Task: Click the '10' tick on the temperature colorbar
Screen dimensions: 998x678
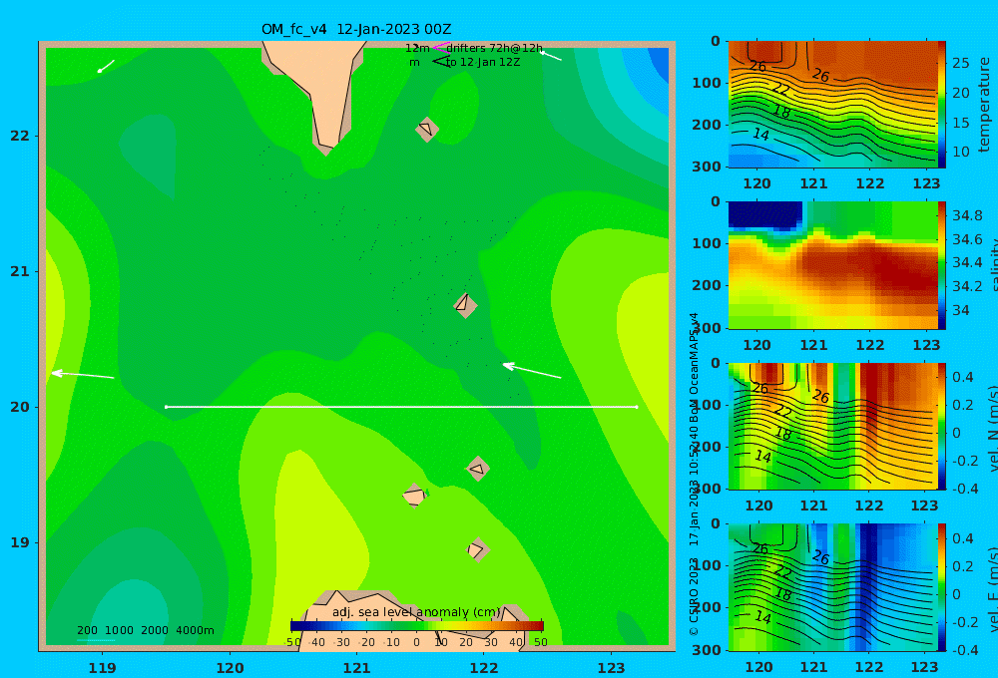Action: (960, 152)
